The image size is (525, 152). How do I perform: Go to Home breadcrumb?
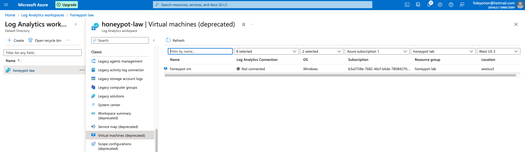click(x=10, y=15)
